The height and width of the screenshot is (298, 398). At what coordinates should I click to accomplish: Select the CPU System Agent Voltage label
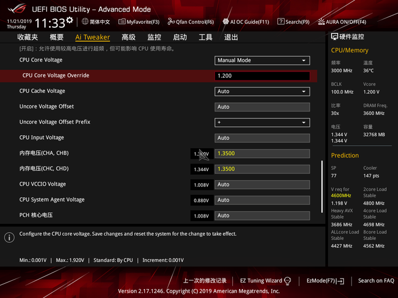[52, 200]
